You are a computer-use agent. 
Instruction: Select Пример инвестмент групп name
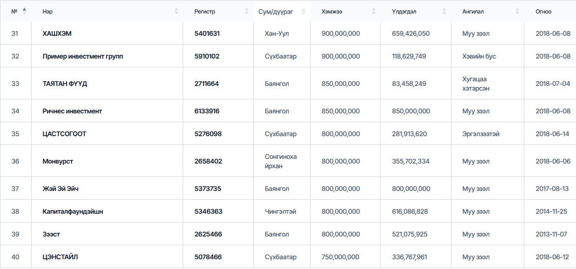(x=83, y=56)
